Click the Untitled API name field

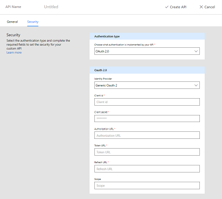51,7
